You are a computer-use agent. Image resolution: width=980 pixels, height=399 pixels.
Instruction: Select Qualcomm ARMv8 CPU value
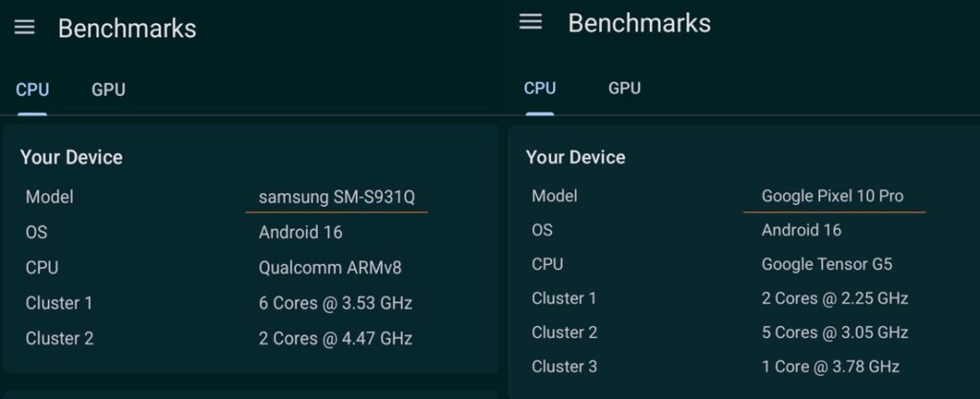tap(330, 268)
